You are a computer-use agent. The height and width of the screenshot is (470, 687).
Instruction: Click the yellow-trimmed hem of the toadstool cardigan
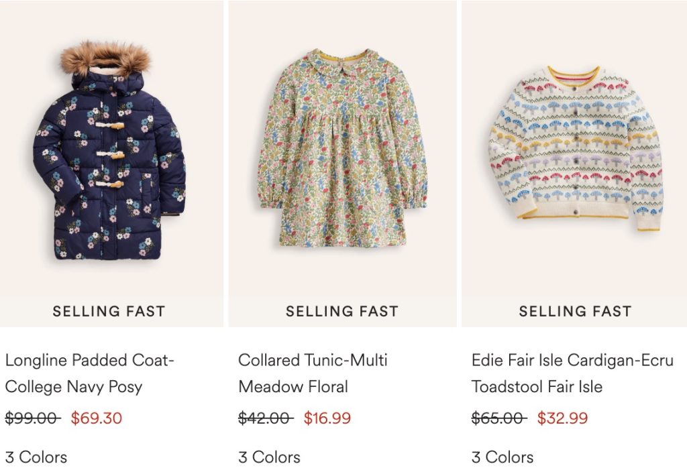click(x=575, y=216)
